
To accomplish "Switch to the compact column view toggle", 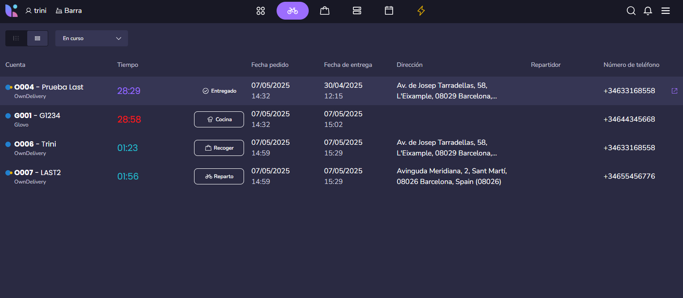I will click(x=16, y=38).
